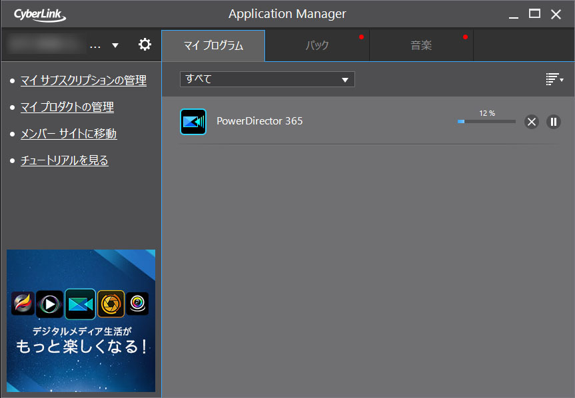This screenshot has width=575, height=398.
Task: Open チュートリアルを見る link
Action: pyautogui.click(x=64, y=160)
